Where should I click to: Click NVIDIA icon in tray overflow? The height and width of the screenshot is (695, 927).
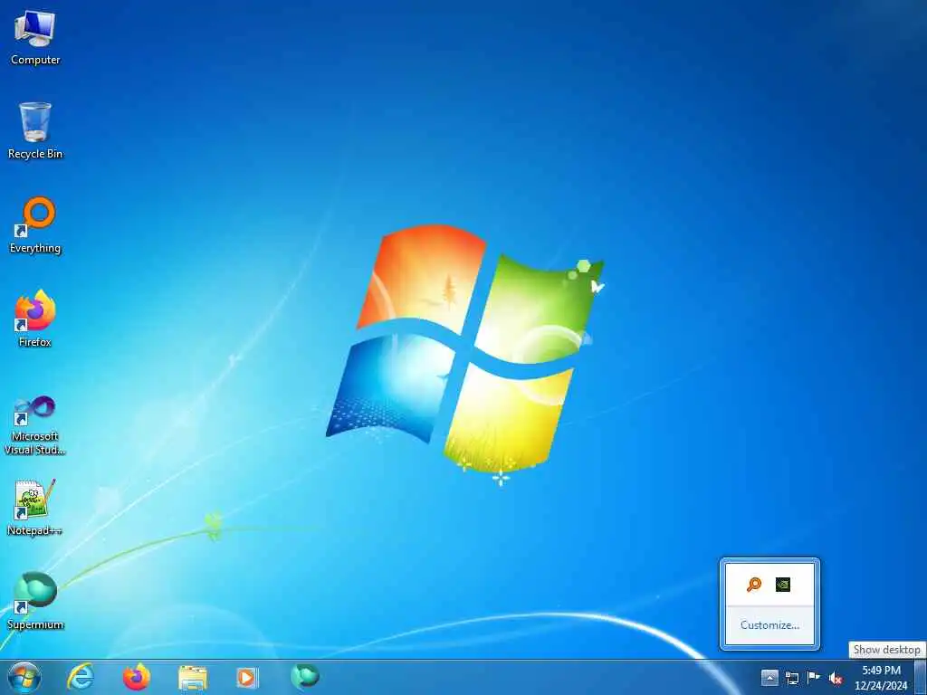(x=783, y=585)
